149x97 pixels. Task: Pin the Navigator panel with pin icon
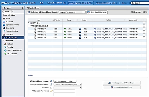click(23, 8)
